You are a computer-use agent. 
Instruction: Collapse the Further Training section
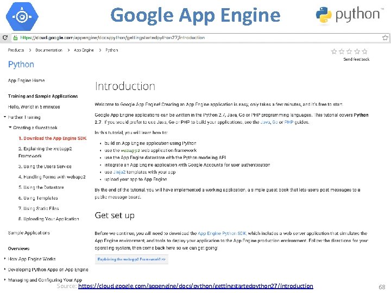[x=5, y=117]
